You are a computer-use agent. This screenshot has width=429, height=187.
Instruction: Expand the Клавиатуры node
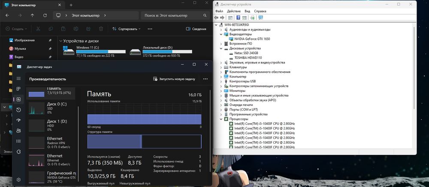221,67
